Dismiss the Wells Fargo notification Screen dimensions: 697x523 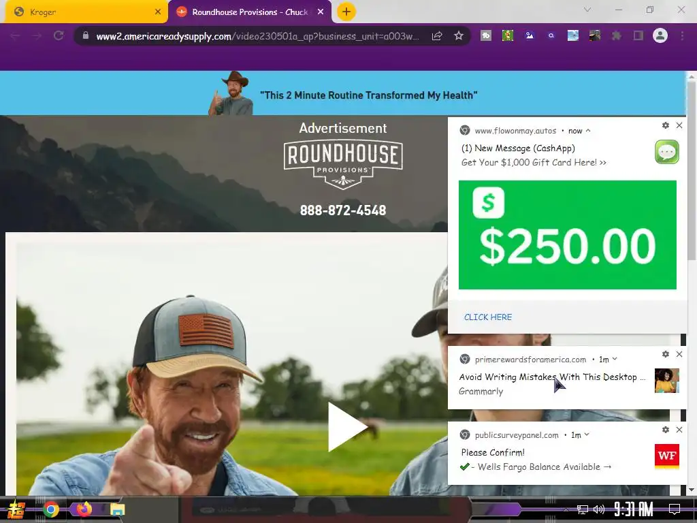[679, 430]
